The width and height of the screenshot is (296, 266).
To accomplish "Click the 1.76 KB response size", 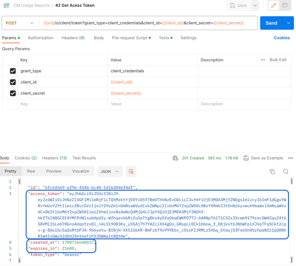I will tap(231, 158).
